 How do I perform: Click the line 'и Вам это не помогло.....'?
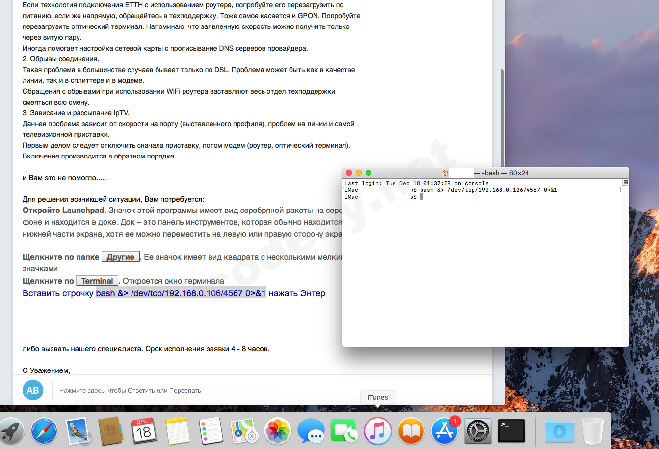coord(64,178)
